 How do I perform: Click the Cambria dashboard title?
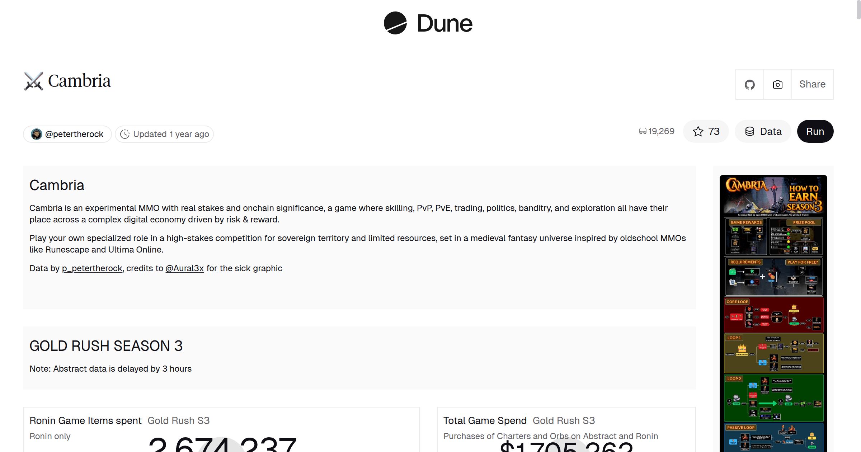(79, 81)
